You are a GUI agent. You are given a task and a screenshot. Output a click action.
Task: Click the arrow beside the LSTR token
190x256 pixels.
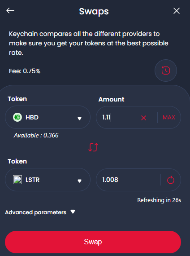tap(79, 181)
